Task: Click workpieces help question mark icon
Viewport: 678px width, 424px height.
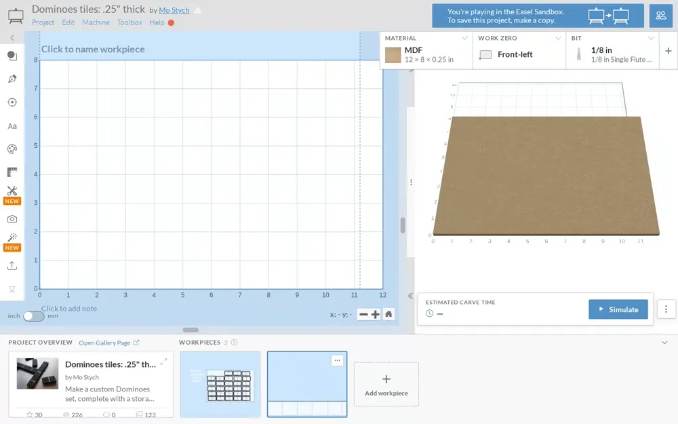Action: tap(234, 343)
